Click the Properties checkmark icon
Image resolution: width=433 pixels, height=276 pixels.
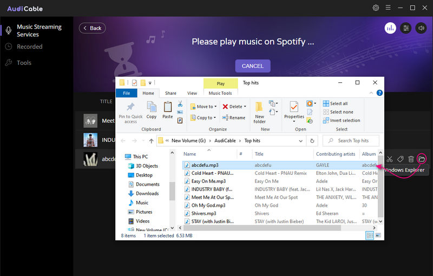(x=294, y=107)
